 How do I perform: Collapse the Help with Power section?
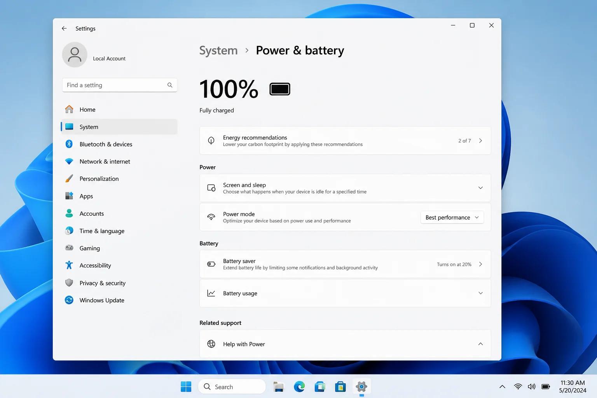[x=480, y=344]
